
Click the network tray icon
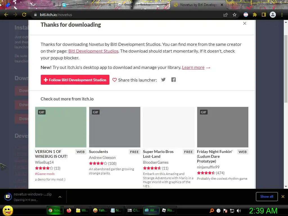(232, 211)
